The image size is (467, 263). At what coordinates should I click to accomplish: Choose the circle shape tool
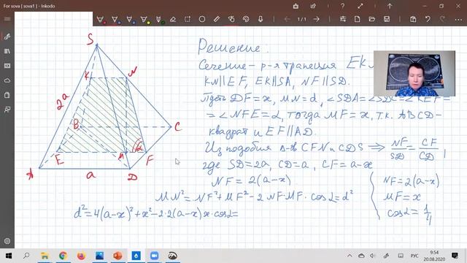202,20
